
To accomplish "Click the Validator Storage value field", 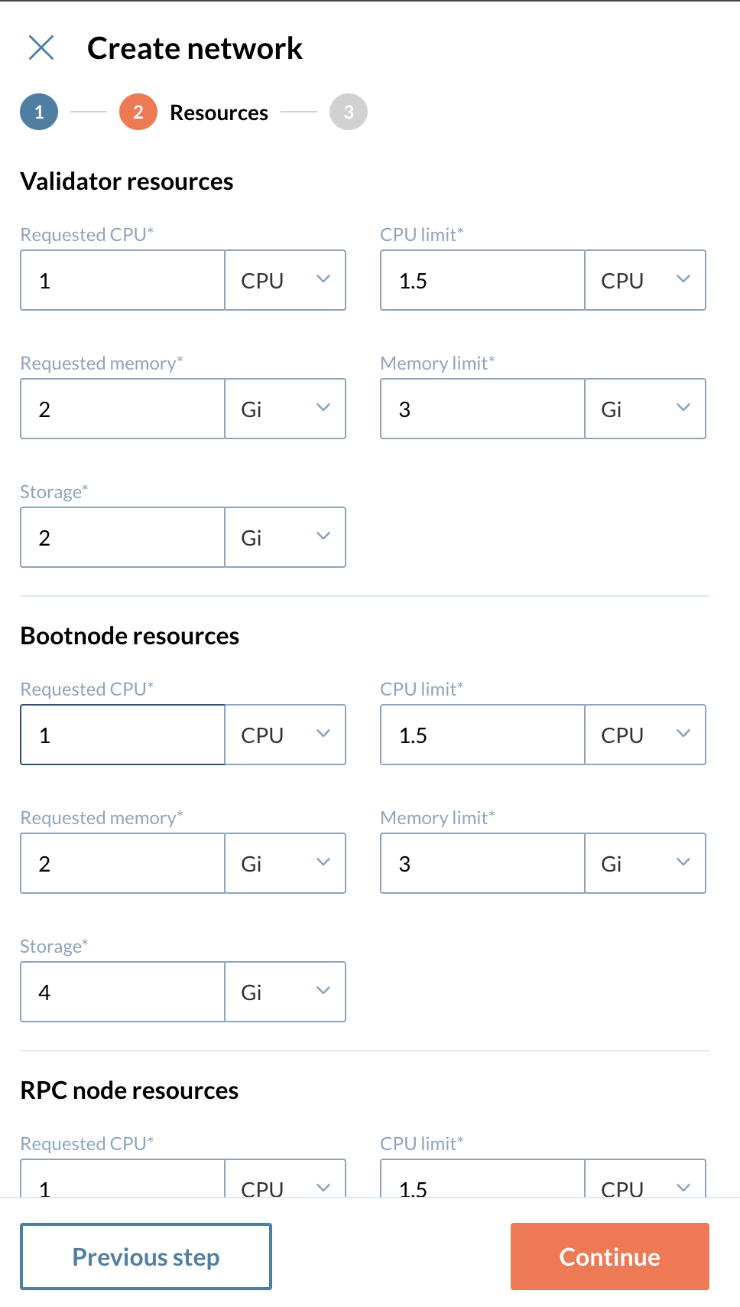I will click(x=122, y=537).
